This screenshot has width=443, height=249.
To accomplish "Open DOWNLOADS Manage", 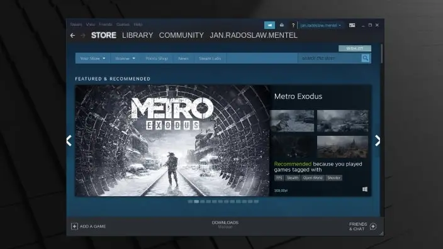I will pyautogui.click(x=225, y=224).
